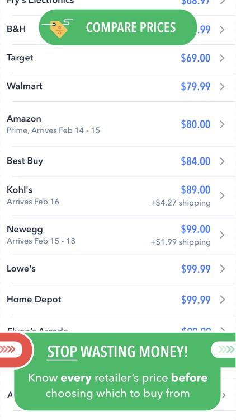The image size is (236, 420).
Task: Tap the Stop Wasting Money banner
Action: (x=118, y=371)
